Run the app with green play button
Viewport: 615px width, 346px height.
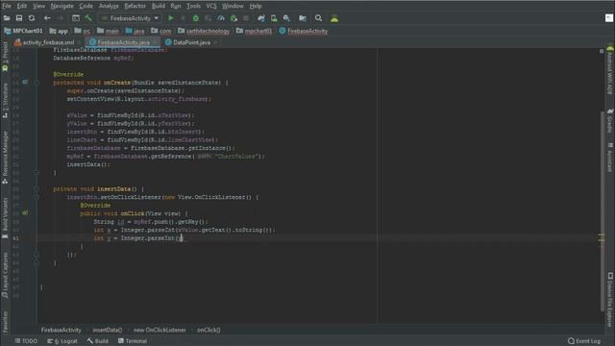[171, 18]
